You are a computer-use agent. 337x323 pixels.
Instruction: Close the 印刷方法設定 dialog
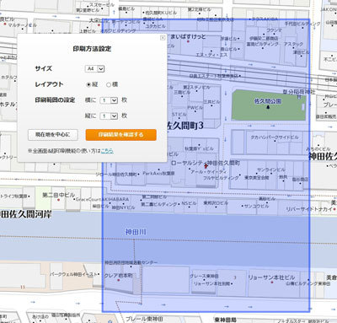pyautogui.click(x=163, y=38)
